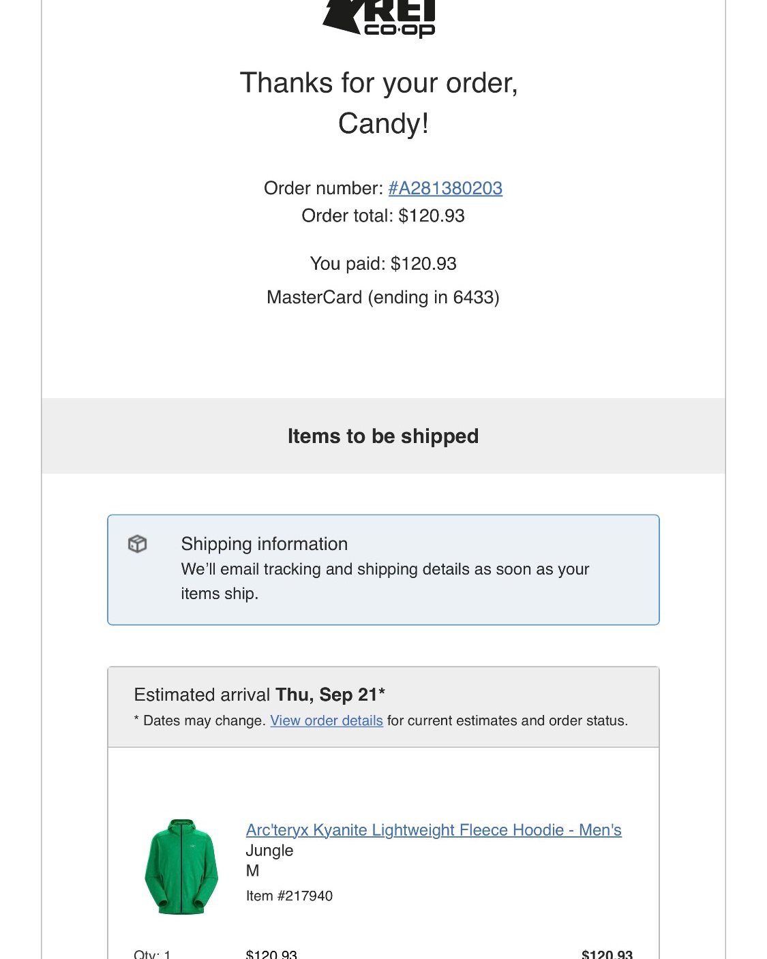Click the bold item total price at bottom right
This screenshot has height=959, width=767.
click(607, 954)
